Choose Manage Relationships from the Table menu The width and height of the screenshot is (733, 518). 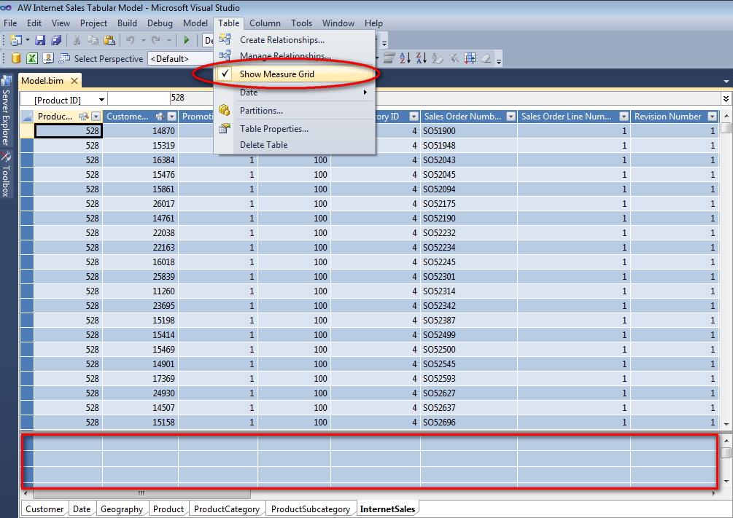(295, 55)
